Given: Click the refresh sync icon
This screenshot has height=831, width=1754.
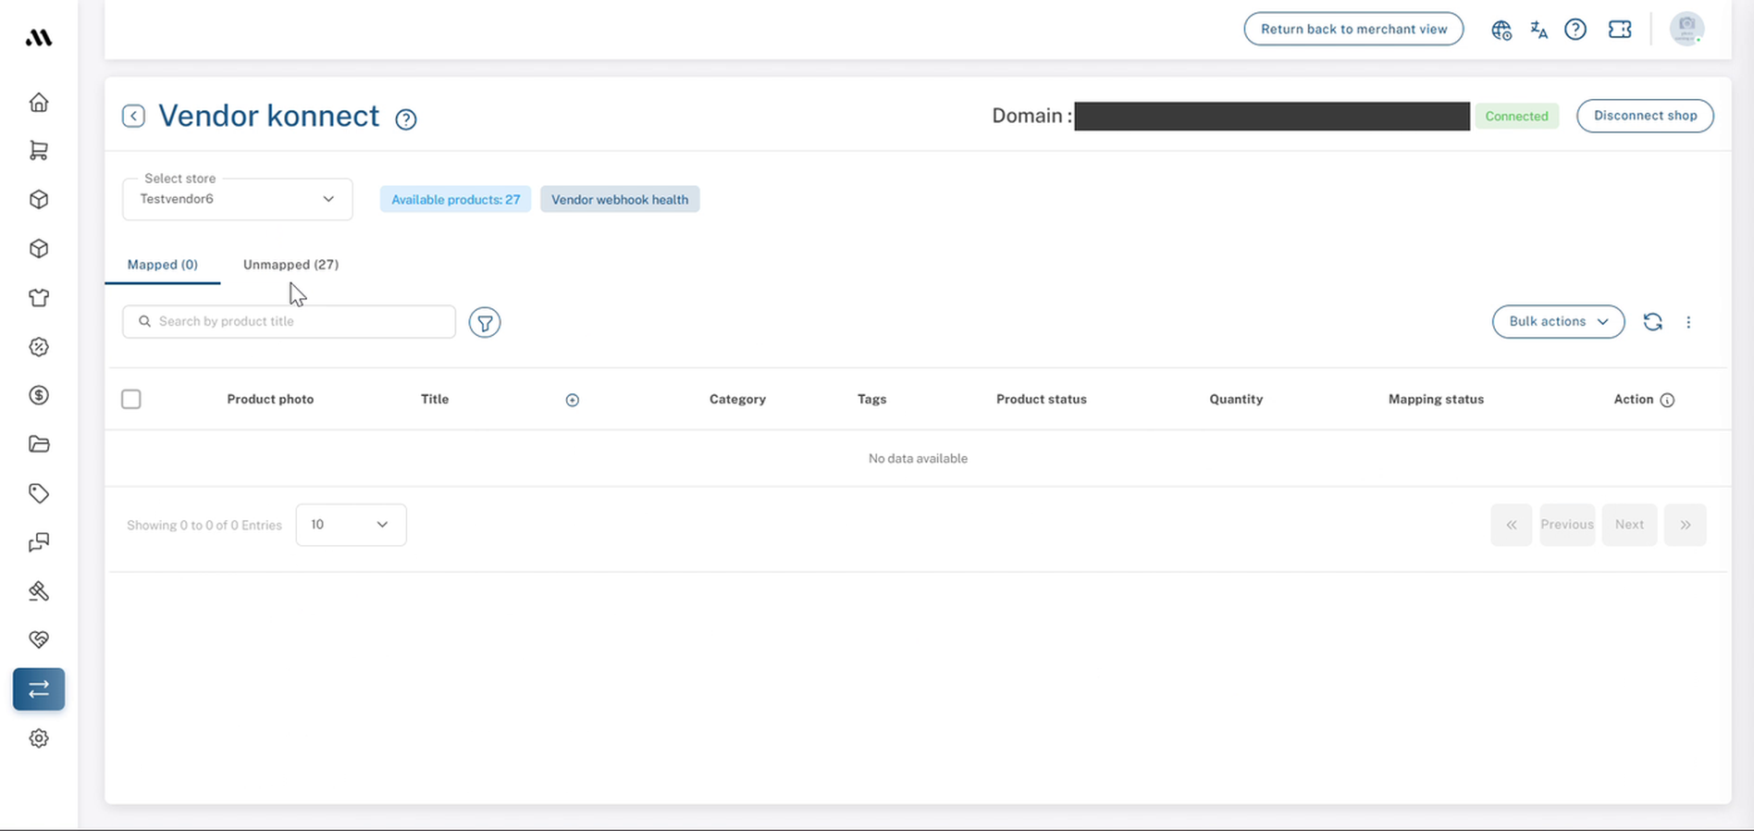Looking at the screenshot, I should pyautogui.click(x=1653, y=322).
